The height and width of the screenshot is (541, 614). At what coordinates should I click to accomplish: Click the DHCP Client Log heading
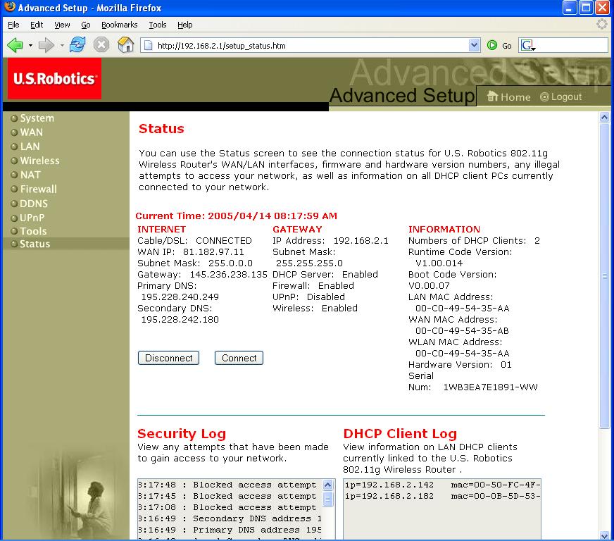pos(400,434)
